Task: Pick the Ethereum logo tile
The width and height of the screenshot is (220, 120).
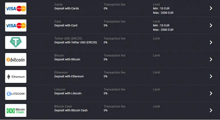Action: (16, 76)
